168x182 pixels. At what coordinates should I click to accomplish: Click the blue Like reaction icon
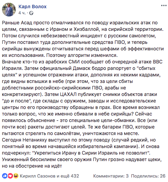click(x=5, y=176)
